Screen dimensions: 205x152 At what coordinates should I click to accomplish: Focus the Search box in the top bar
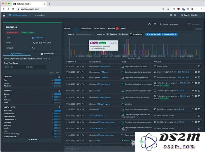pos(191,15)
